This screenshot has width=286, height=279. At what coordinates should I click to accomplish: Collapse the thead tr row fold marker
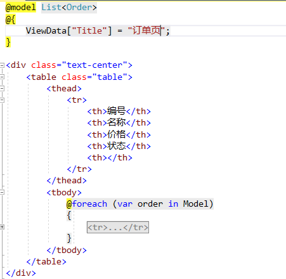(2, 100)
